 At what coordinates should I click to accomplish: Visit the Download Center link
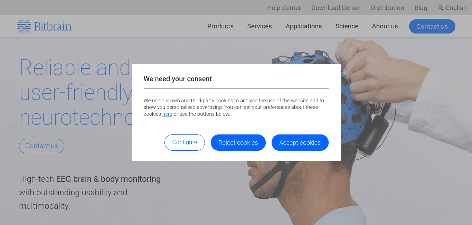click(x=336, y=8)
